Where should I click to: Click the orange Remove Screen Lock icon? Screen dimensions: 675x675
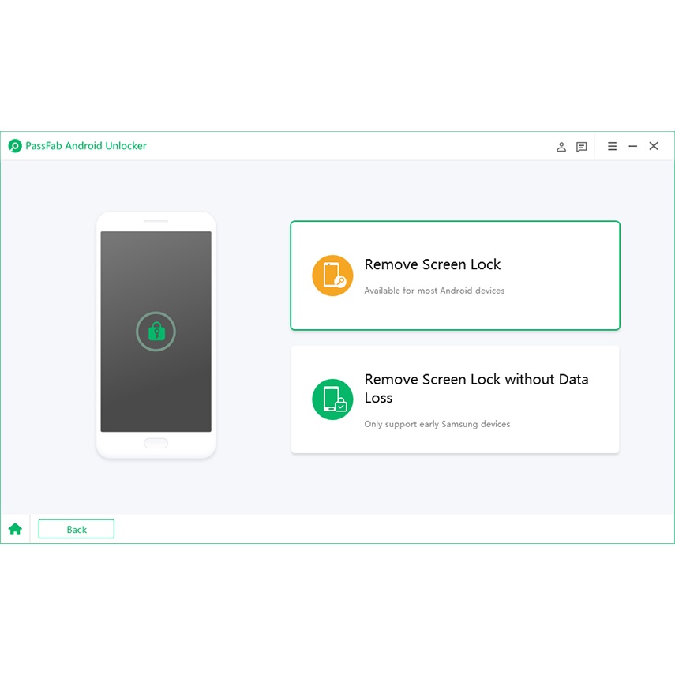click(332, 276)
